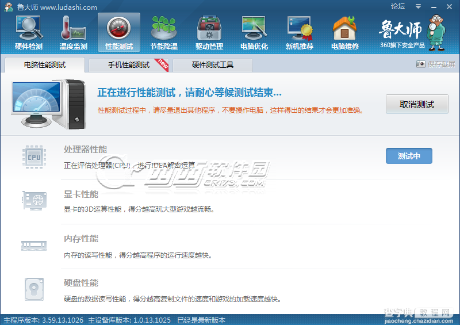Screen dimensions: 460x325
Task: Click 鲁大师 www.ludashi.com title text
Action: click(x=57, y=7)
